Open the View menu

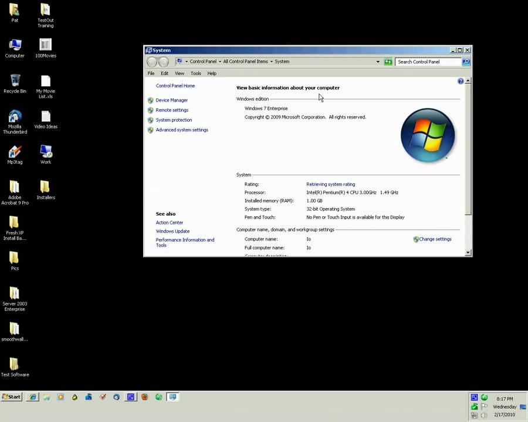click(179, 73)
